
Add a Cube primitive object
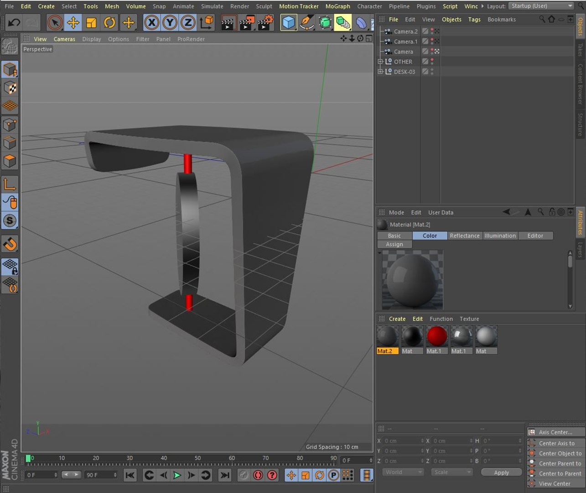[288, 22]
